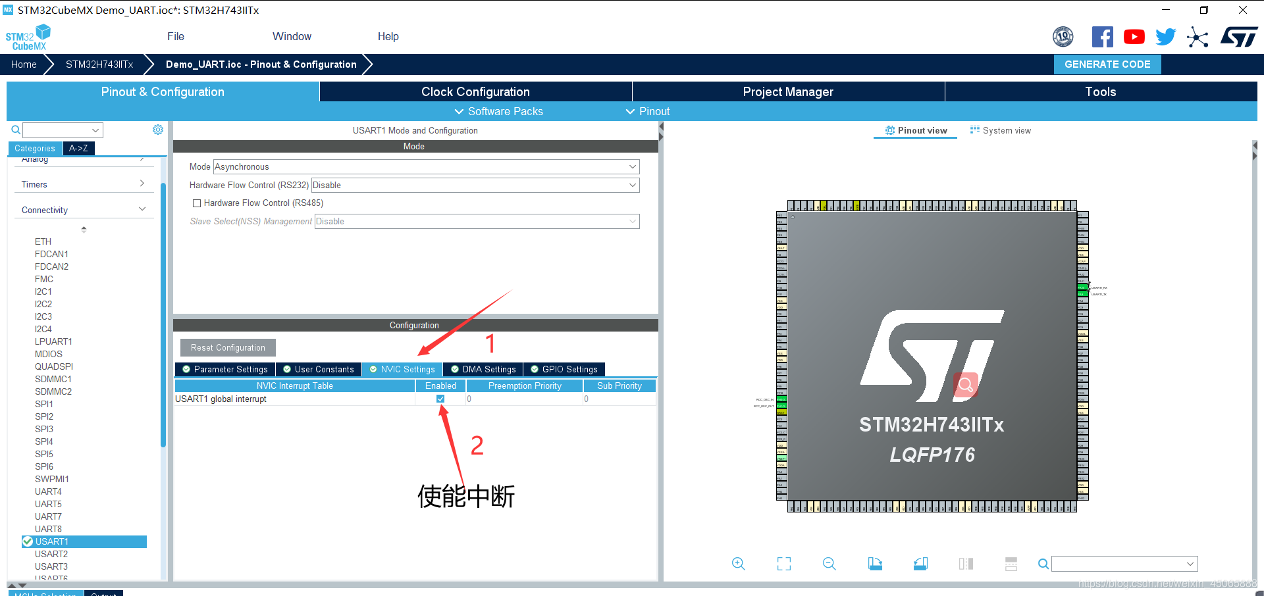Screen dimensions: 1264x596
Task: Open the peripheral list settings gear
Action: click(x=158, y=130)
